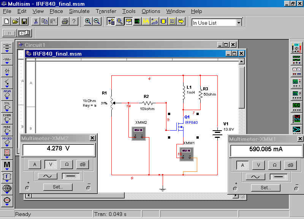Switch XMM1 multimeter to A mode
Screen dimensions: 304x219
coord(242,165)
